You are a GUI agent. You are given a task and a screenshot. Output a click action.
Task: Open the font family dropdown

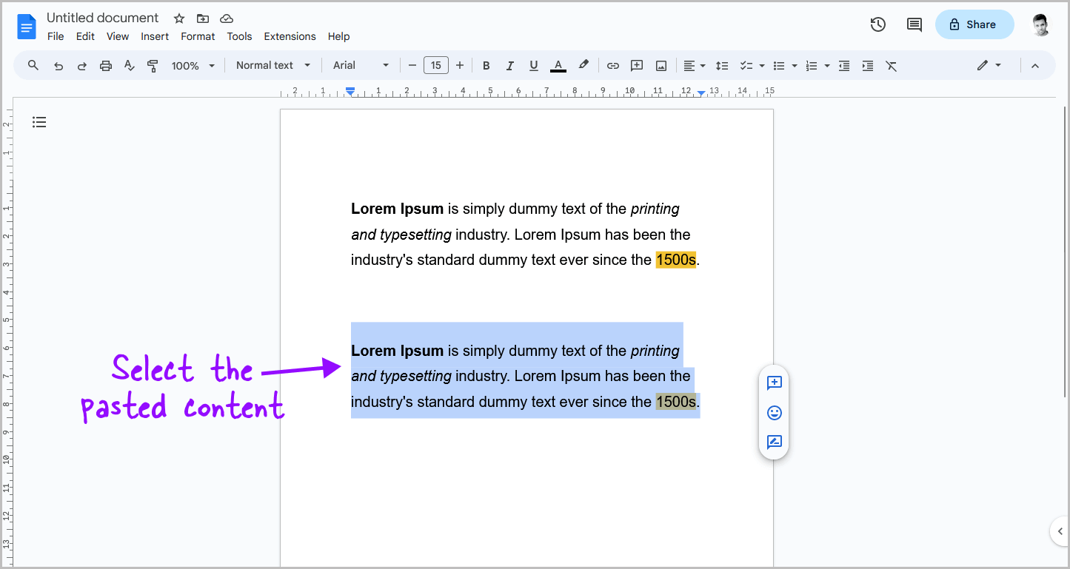click(361, 65)
